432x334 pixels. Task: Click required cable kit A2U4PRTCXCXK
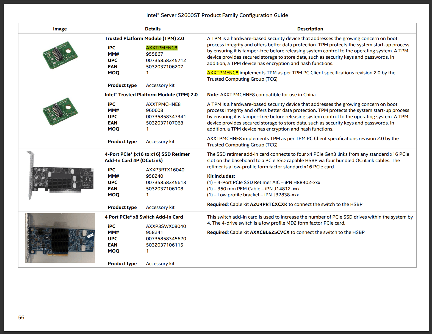(268, 204)
